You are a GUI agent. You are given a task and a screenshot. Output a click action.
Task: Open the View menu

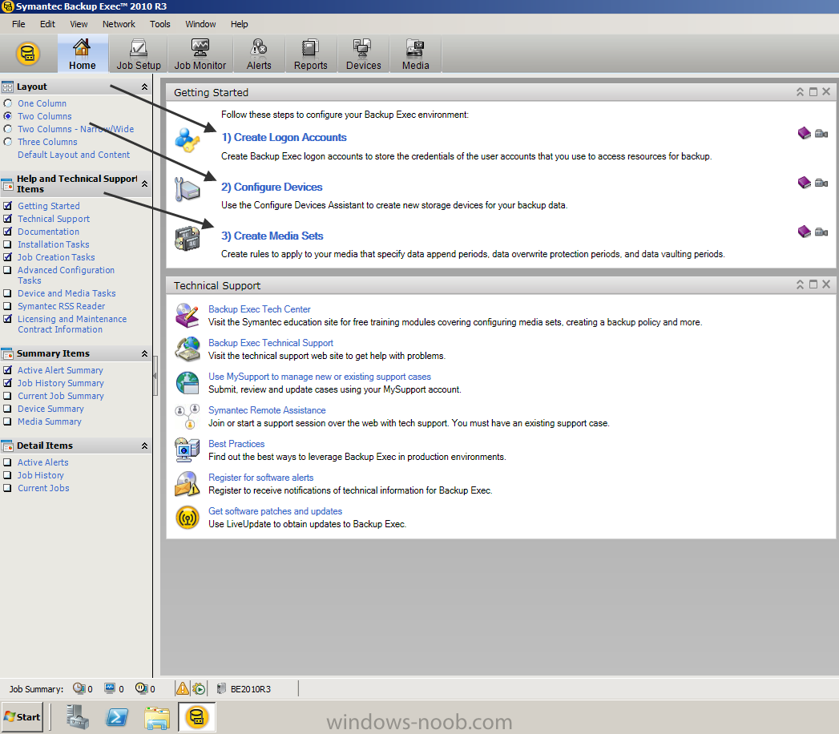[79, 24]
